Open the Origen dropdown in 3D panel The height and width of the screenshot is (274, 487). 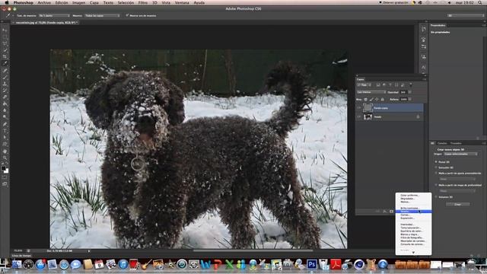[461, 154]
